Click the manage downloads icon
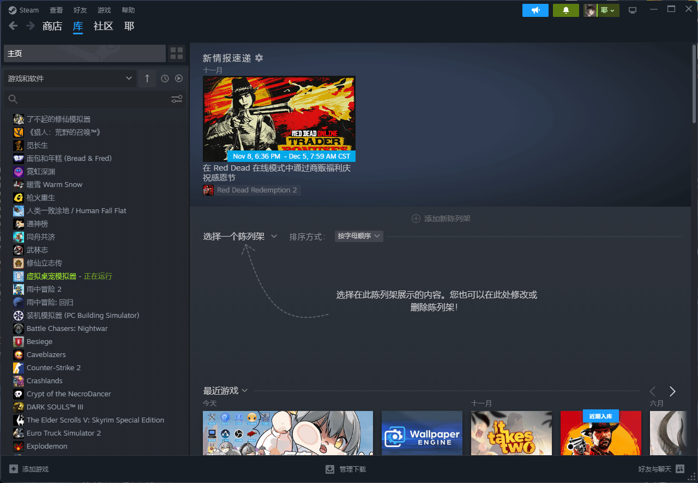This screenshot has height=483, width=698. 330,469
